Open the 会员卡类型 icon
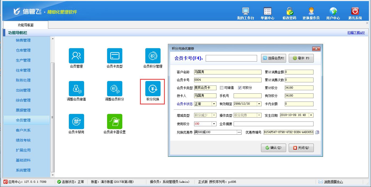This screenshot has width=371, height=187. (114, 56)
